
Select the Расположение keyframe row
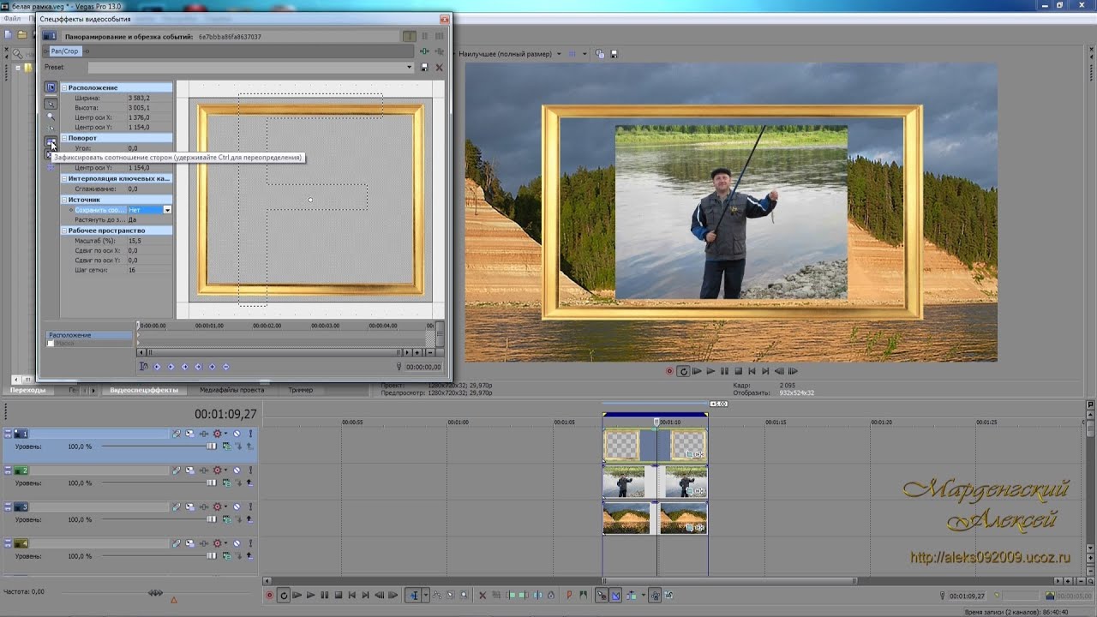89,335
